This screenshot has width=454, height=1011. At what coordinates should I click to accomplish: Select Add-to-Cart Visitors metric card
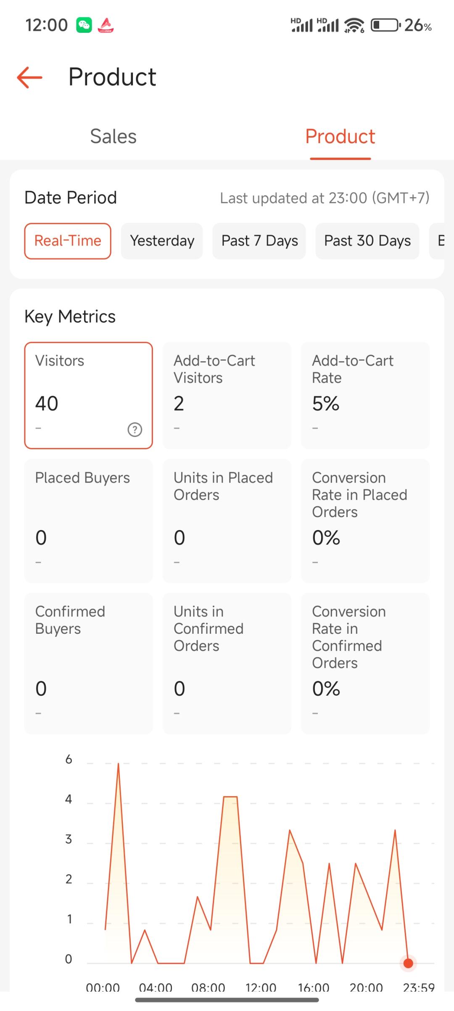[227, 395]
